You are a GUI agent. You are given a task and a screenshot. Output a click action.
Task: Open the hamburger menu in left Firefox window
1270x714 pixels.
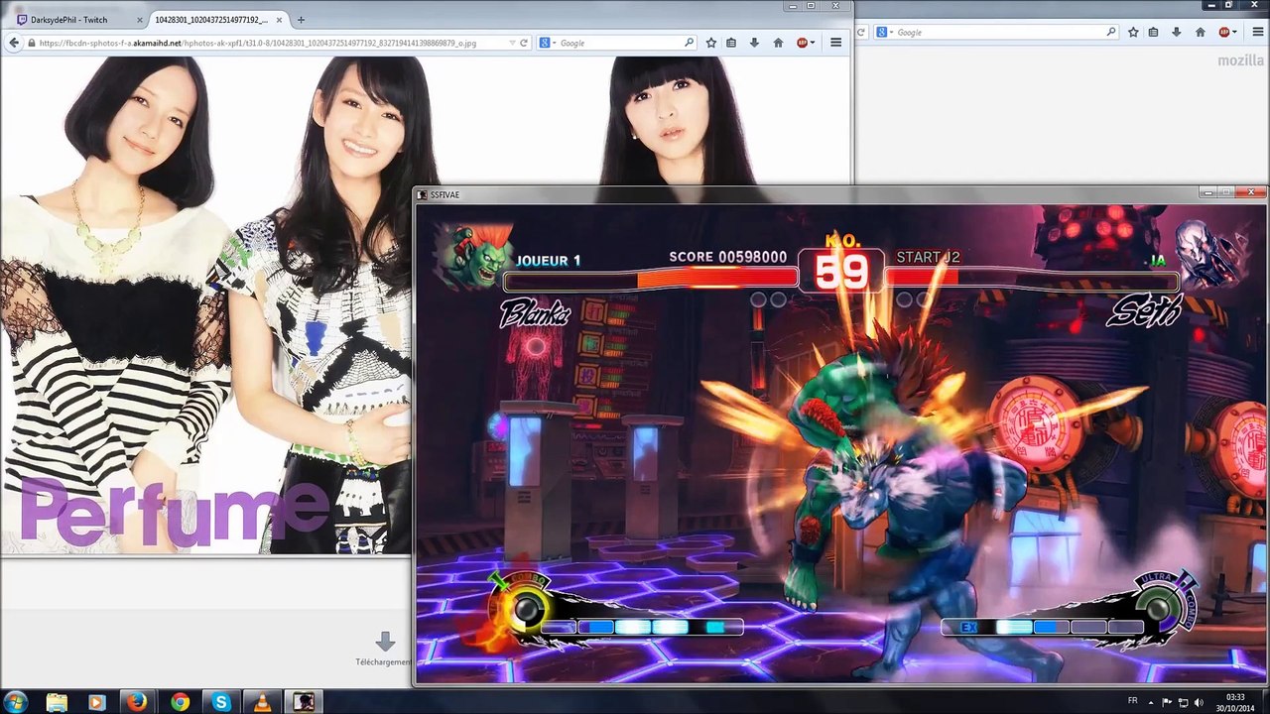(x=835, y=43)
